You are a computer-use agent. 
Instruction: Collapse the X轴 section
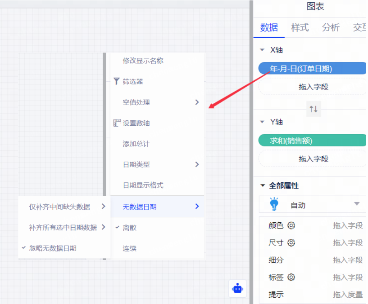tap(262, 50)
